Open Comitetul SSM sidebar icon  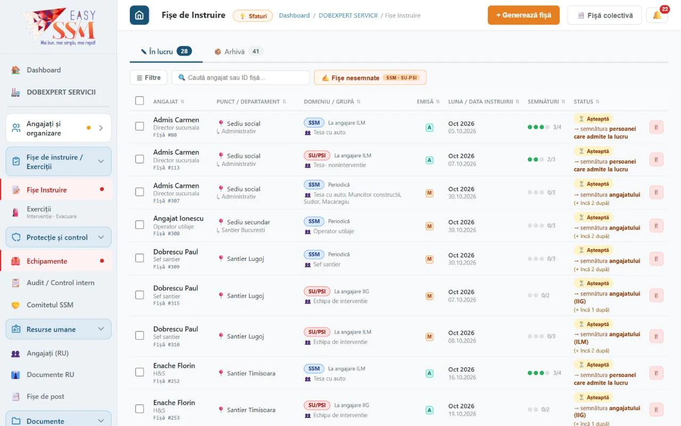pyautogui.click(x=16, y=305)
